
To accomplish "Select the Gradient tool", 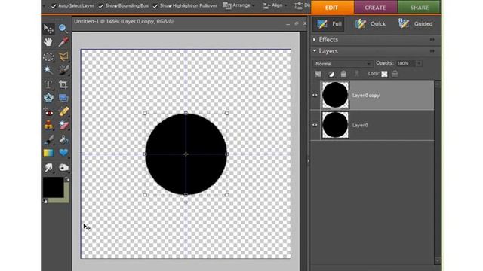I will 48,153.
